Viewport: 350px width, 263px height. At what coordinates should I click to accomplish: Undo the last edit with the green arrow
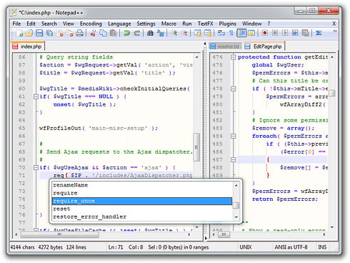126,33
